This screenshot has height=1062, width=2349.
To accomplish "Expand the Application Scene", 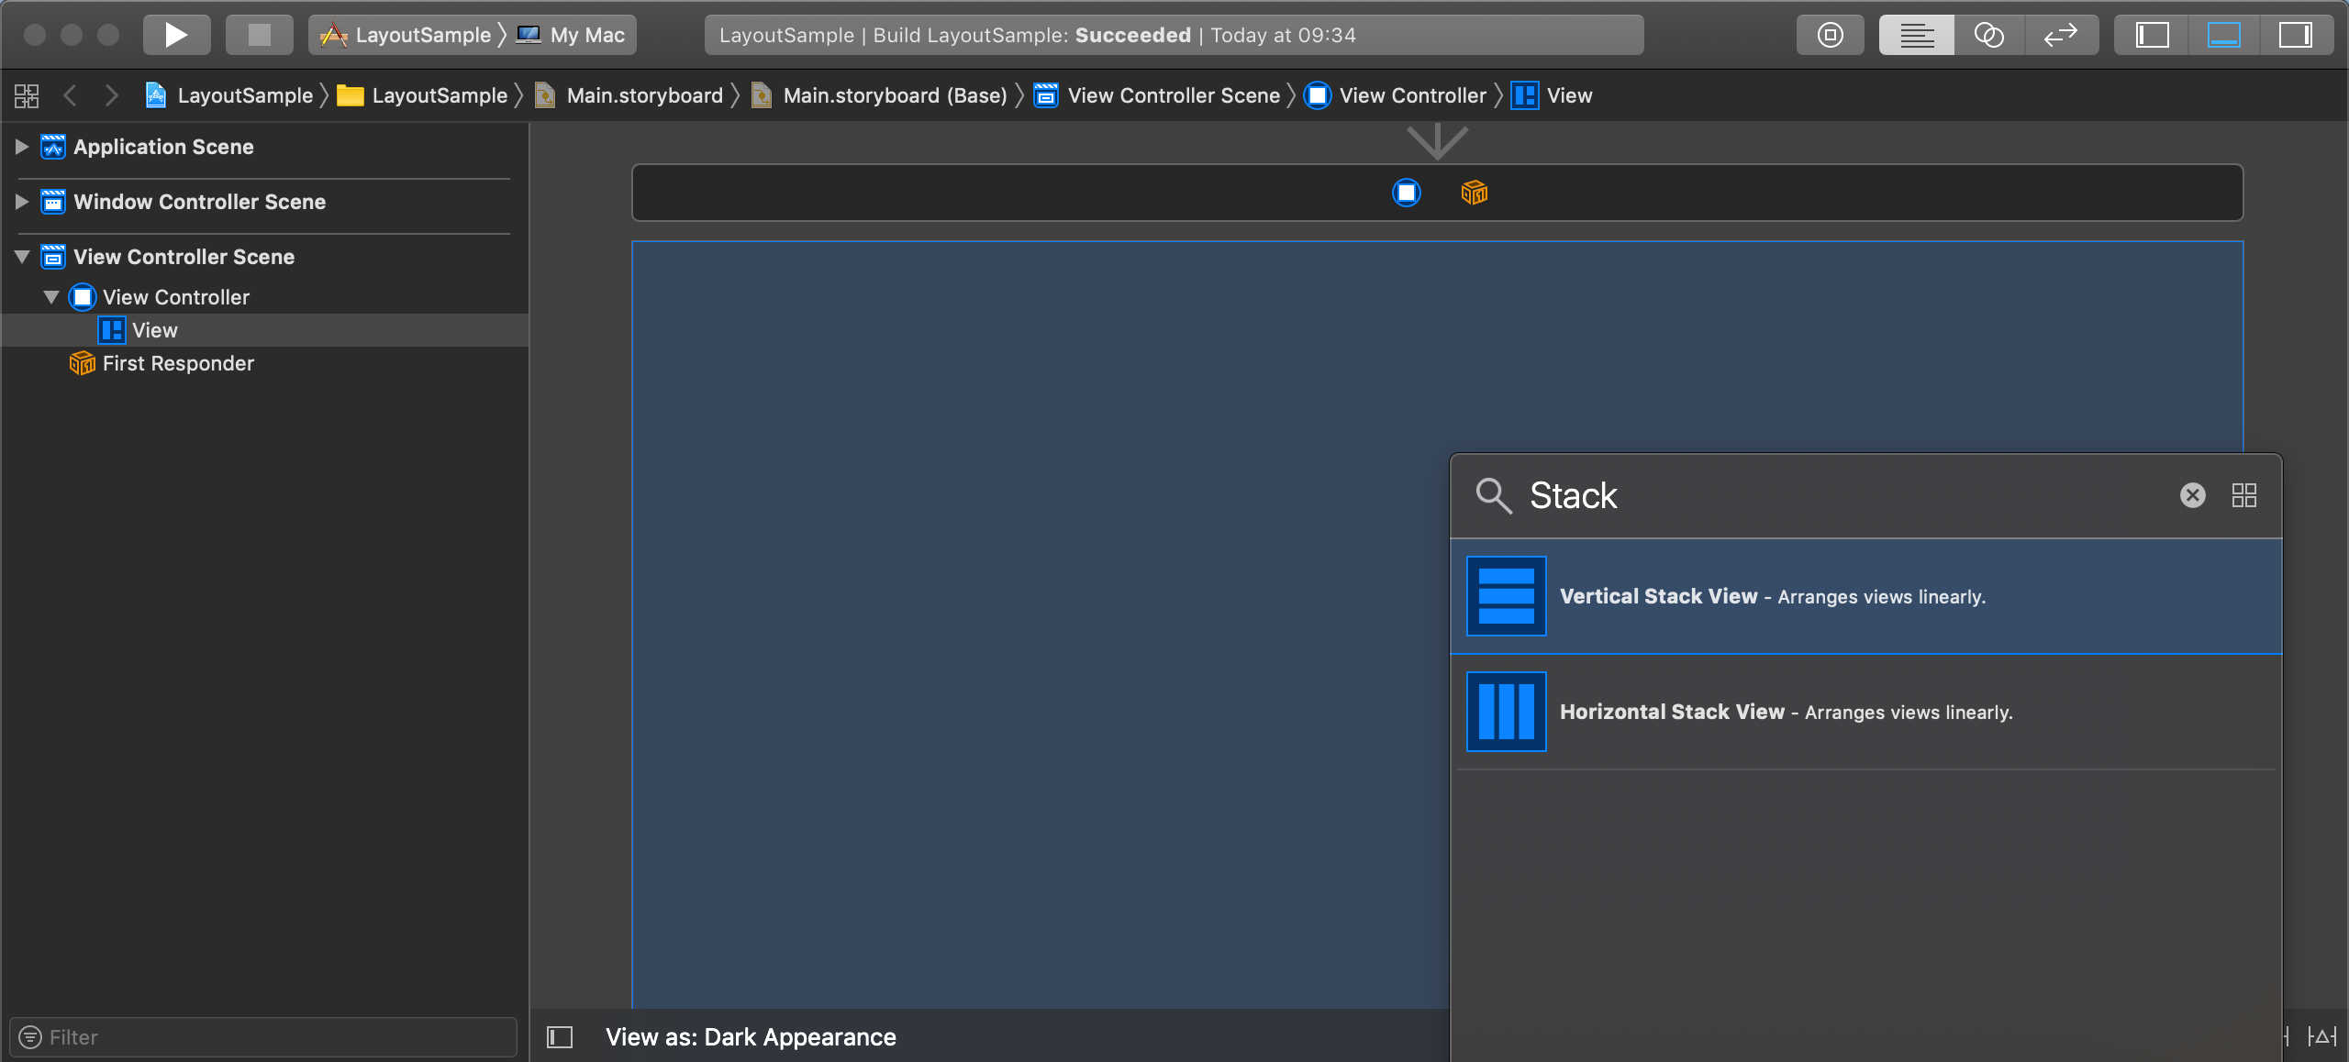I will pos(20,147).
